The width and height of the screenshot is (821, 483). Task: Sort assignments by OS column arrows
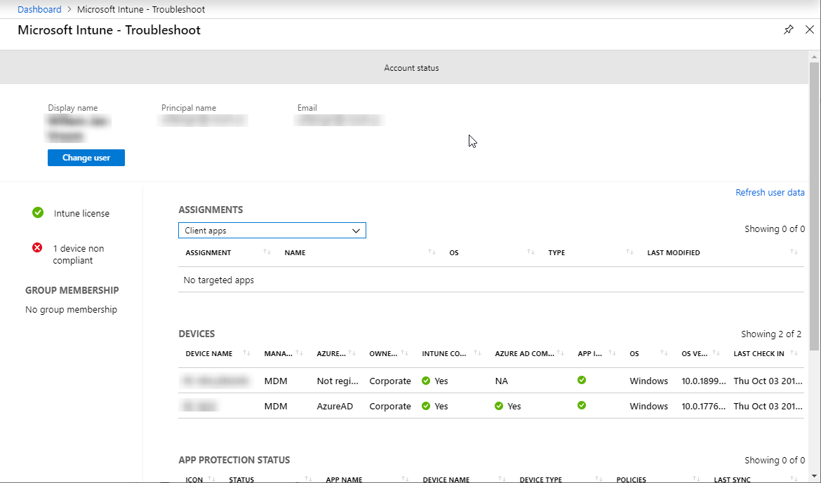click(x=530, y=252)
